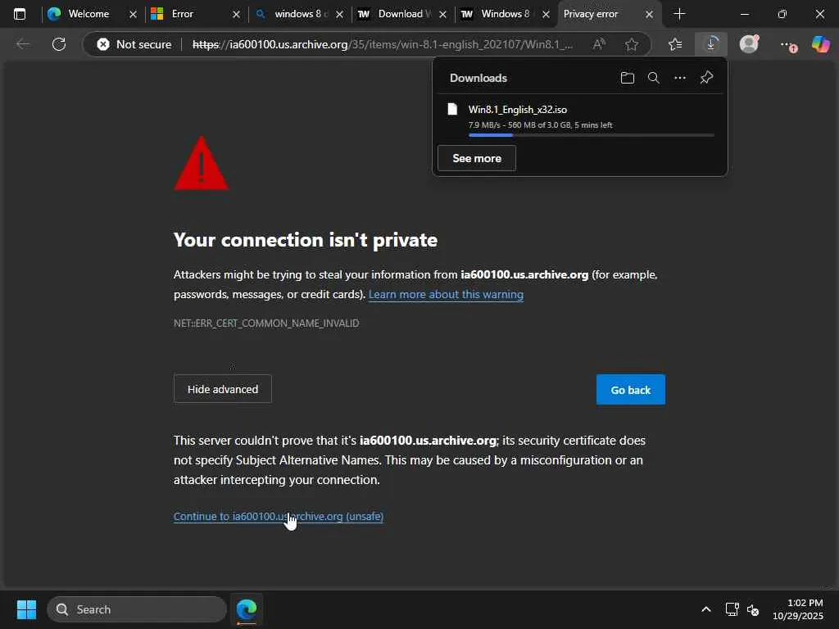Click the Go back button

coord(630,390)
